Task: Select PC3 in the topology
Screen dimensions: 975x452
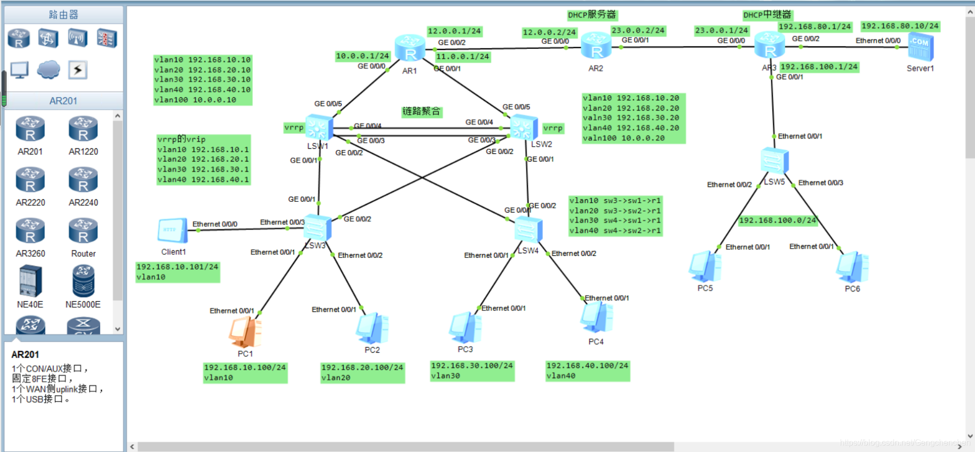Action: (x=465, y=328)
